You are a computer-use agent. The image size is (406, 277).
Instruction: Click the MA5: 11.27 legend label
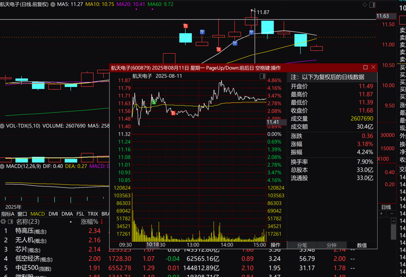(x=70, y=5)
